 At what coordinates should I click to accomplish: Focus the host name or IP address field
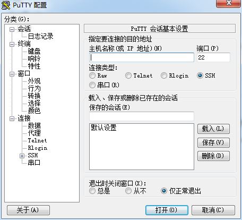142,57
